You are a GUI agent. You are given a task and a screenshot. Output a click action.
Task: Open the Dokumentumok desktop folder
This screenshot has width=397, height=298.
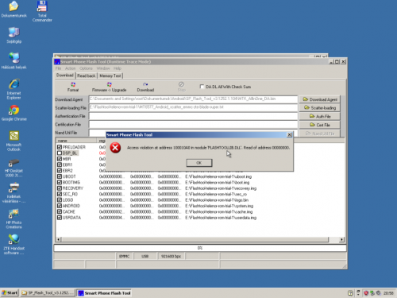coord(14,10)
